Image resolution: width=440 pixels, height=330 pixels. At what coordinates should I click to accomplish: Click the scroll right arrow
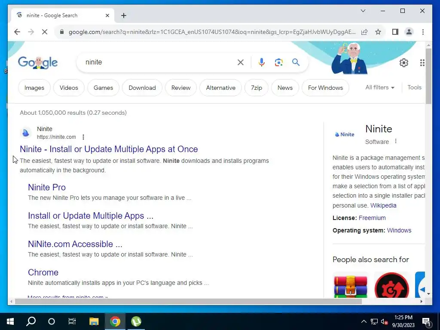(x=421, y=302)
